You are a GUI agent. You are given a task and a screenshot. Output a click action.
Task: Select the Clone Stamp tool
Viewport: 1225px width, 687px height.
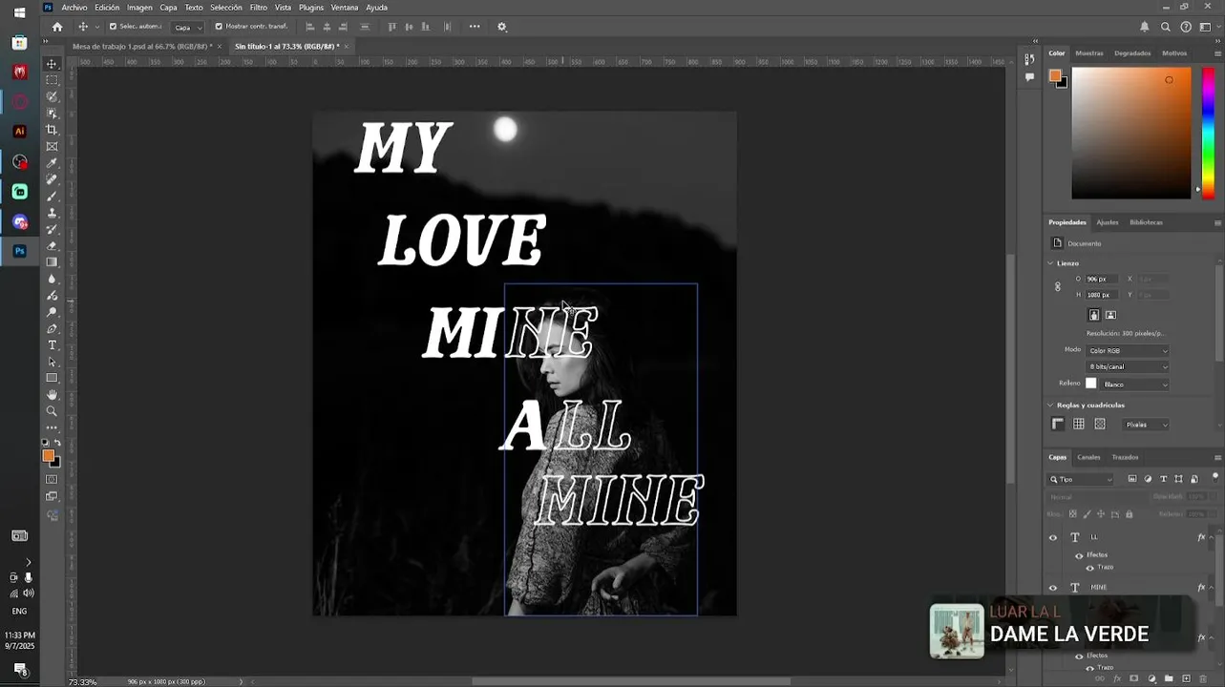coord(53,213)
